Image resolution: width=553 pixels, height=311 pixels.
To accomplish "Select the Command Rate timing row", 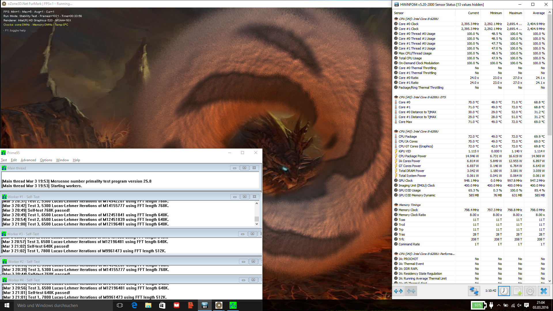I will pos(470,244).
